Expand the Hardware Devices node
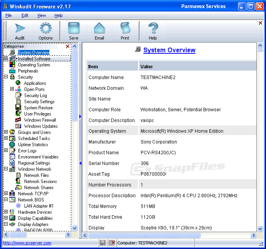266x249 pixels. click(x=6, y=212)
